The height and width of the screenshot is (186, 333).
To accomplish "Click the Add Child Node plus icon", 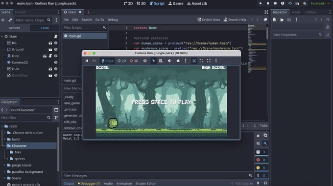I will 3,20.
